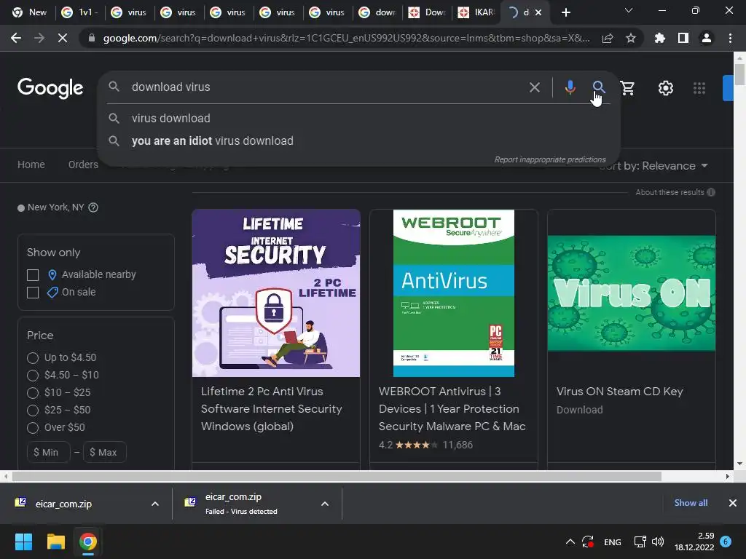Choose 'you are an idiot virus download' suggestion

point(212,141)
